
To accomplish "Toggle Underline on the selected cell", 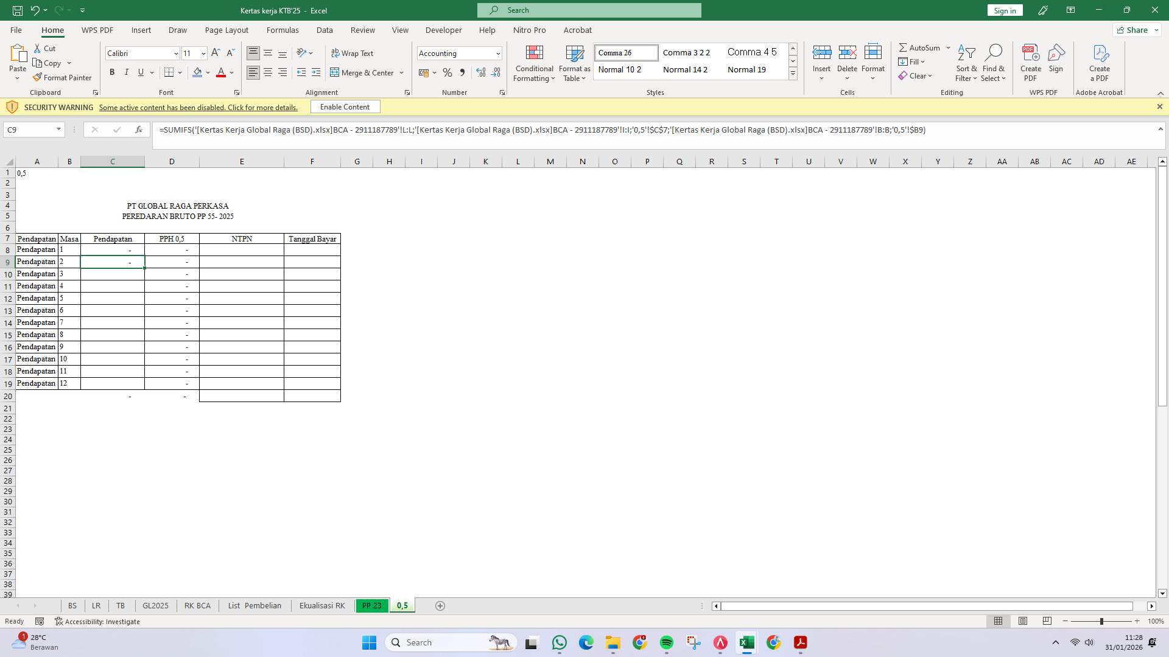I will pyautogui.click(x=139, y=72).
